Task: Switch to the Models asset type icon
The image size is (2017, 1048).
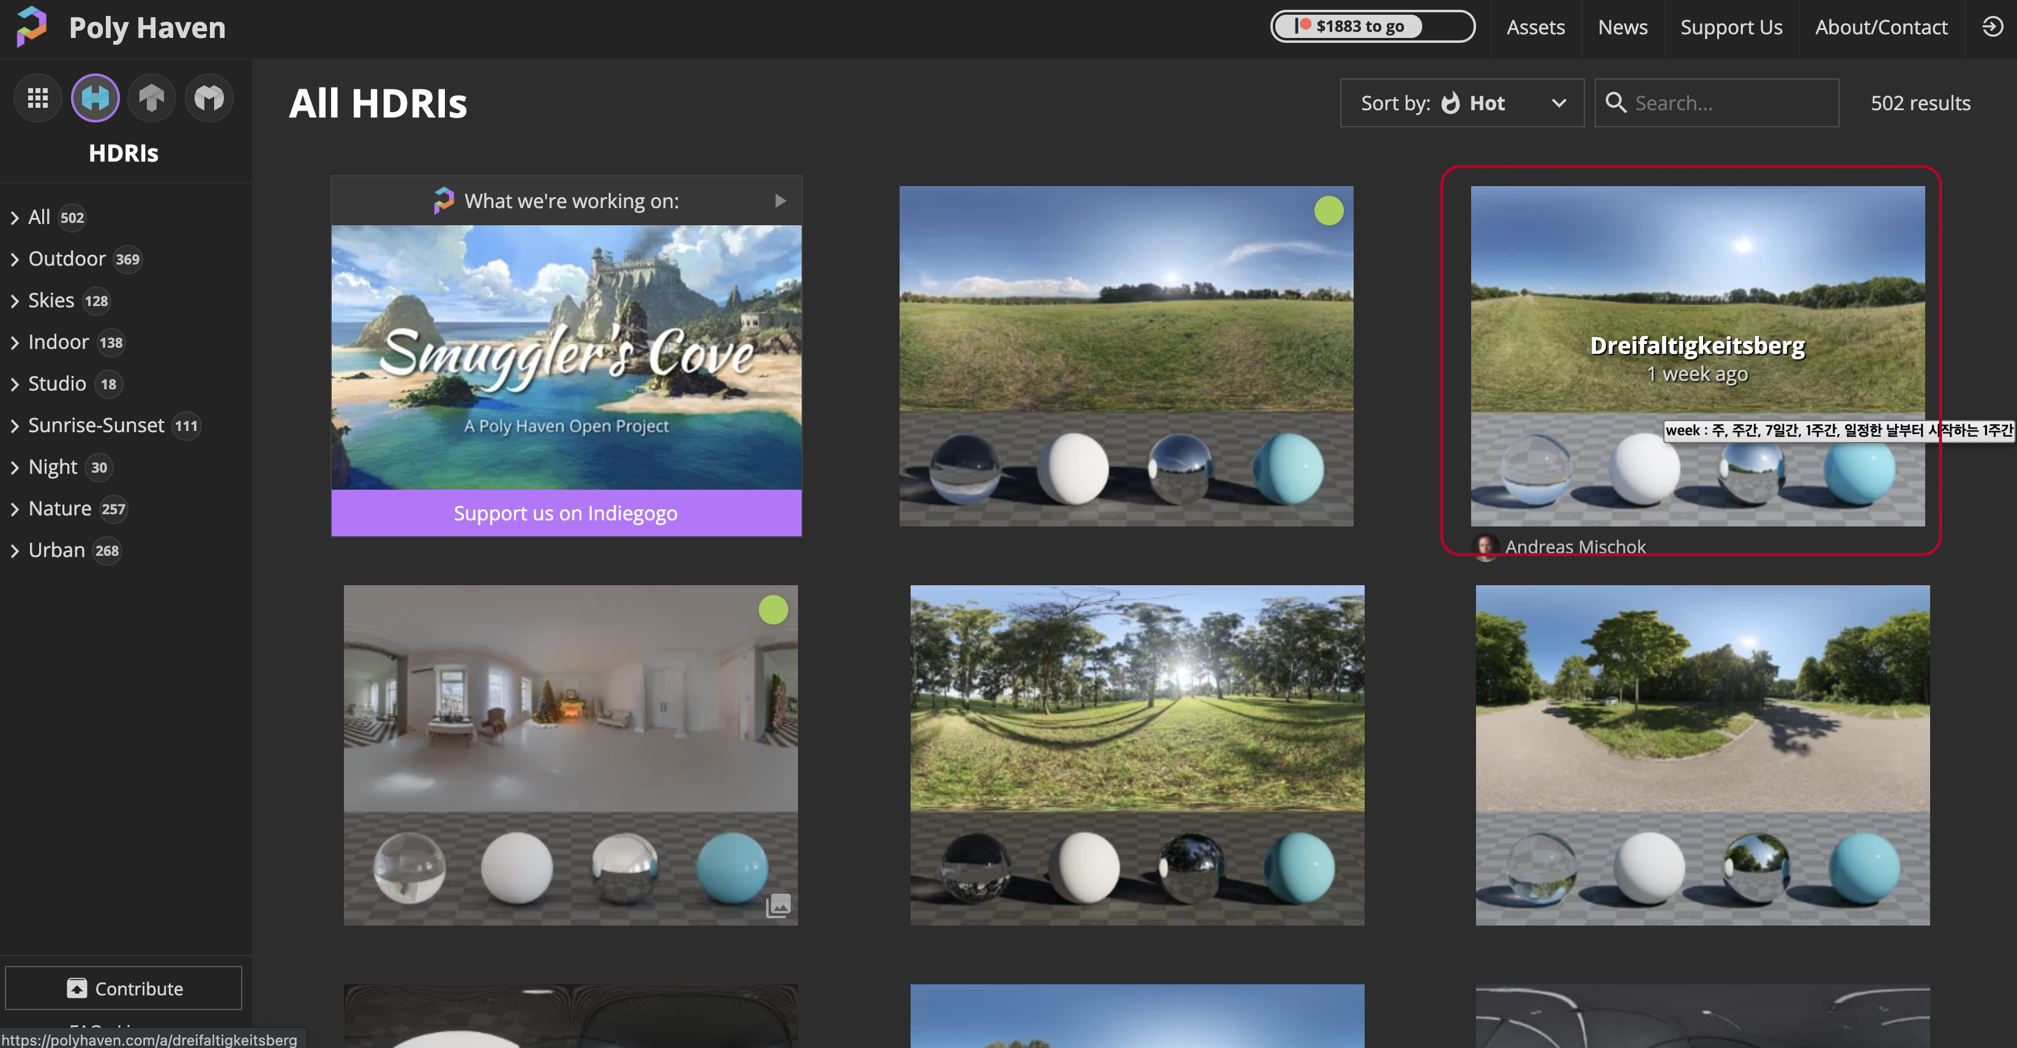Action: 209,98
